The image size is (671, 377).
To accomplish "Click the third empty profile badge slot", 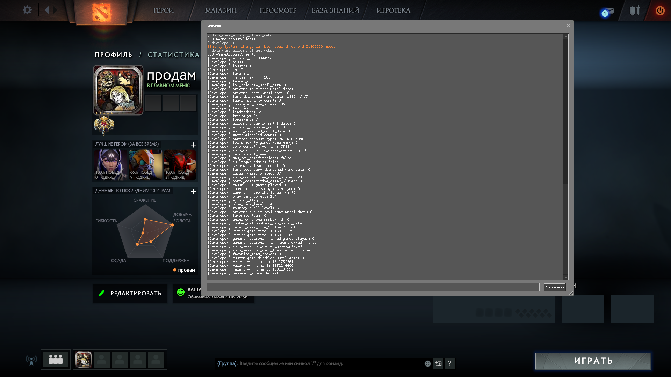I will coord(188,103).
